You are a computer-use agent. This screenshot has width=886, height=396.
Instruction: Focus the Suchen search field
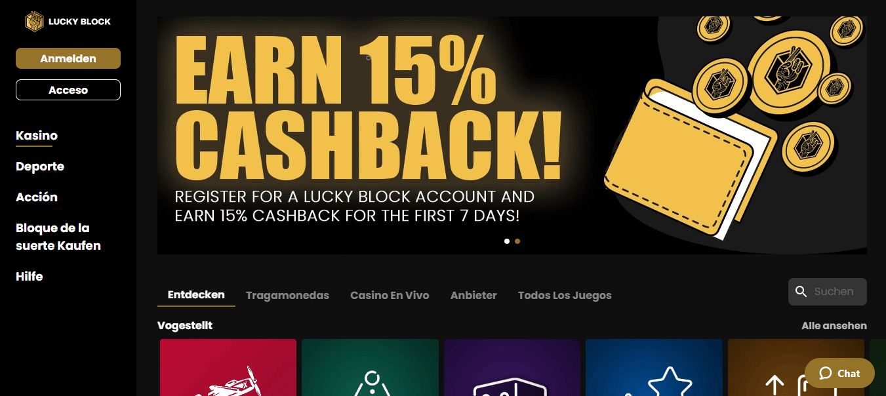point(828,292)
